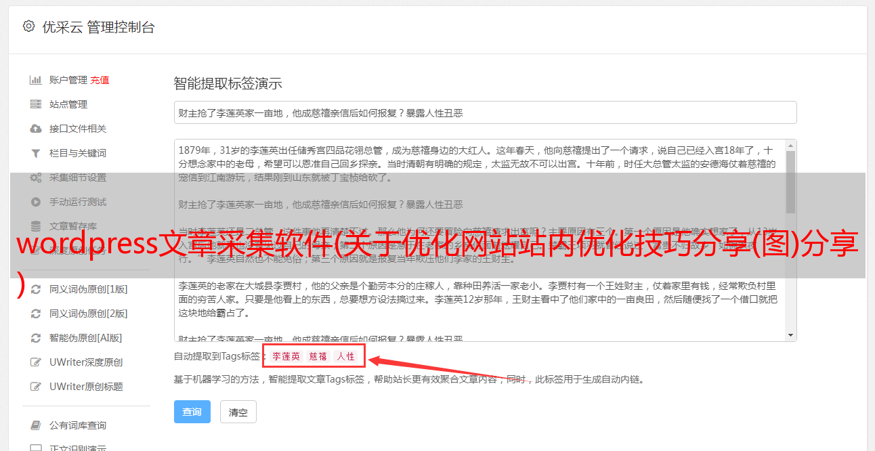Click the 清空 clear button
The height and width of the screenshot is (451, 875).
(x=238, y=412)
